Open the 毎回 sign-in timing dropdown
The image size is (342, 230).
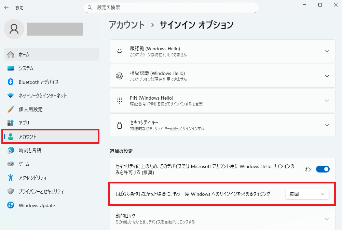(307, 194)
